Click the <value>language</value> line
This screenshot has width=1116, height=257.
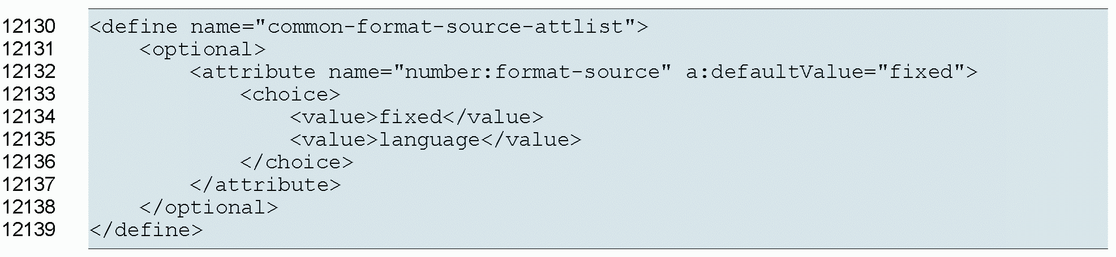point(435,140)
